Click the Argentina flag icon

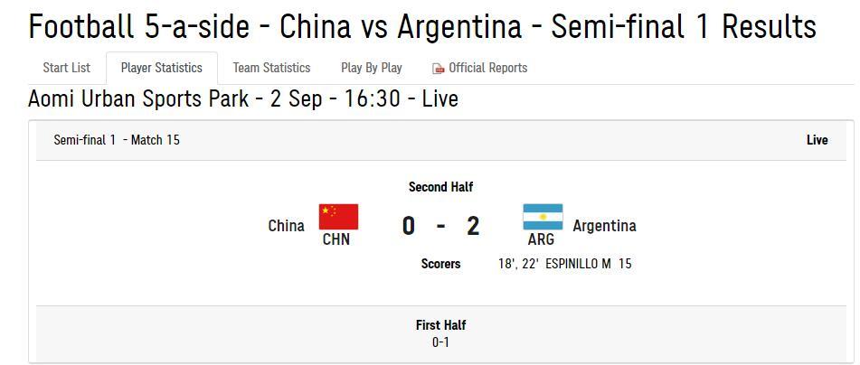click(x=543, y=218)
